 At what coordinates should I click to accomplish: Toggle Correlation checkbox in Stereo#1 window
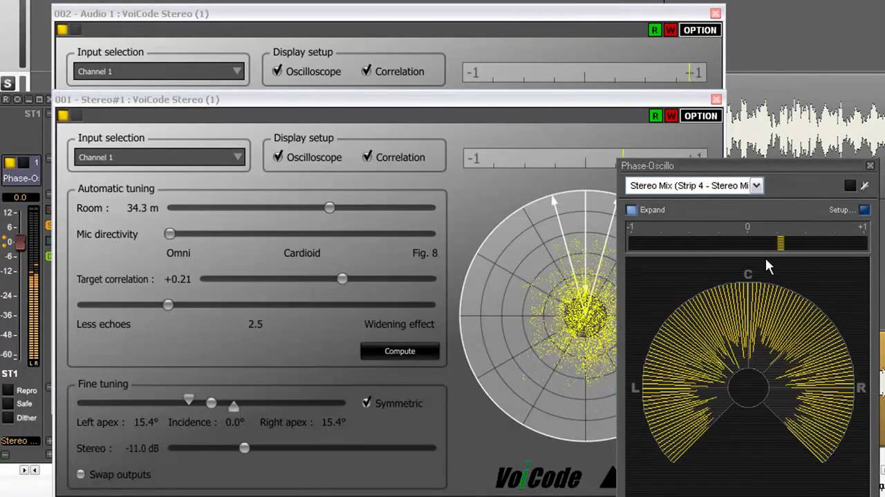[x=367, y=157]
